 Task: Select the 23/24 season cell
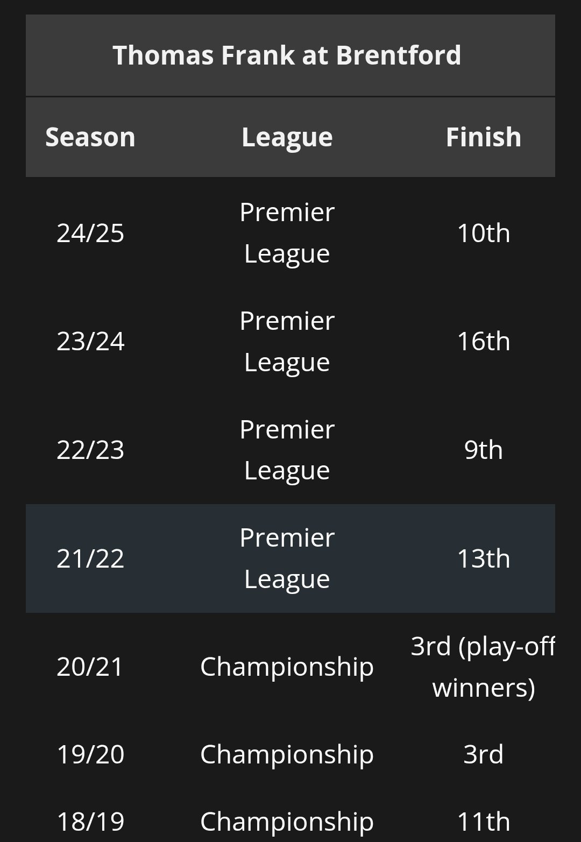click(x=90, y=341)
